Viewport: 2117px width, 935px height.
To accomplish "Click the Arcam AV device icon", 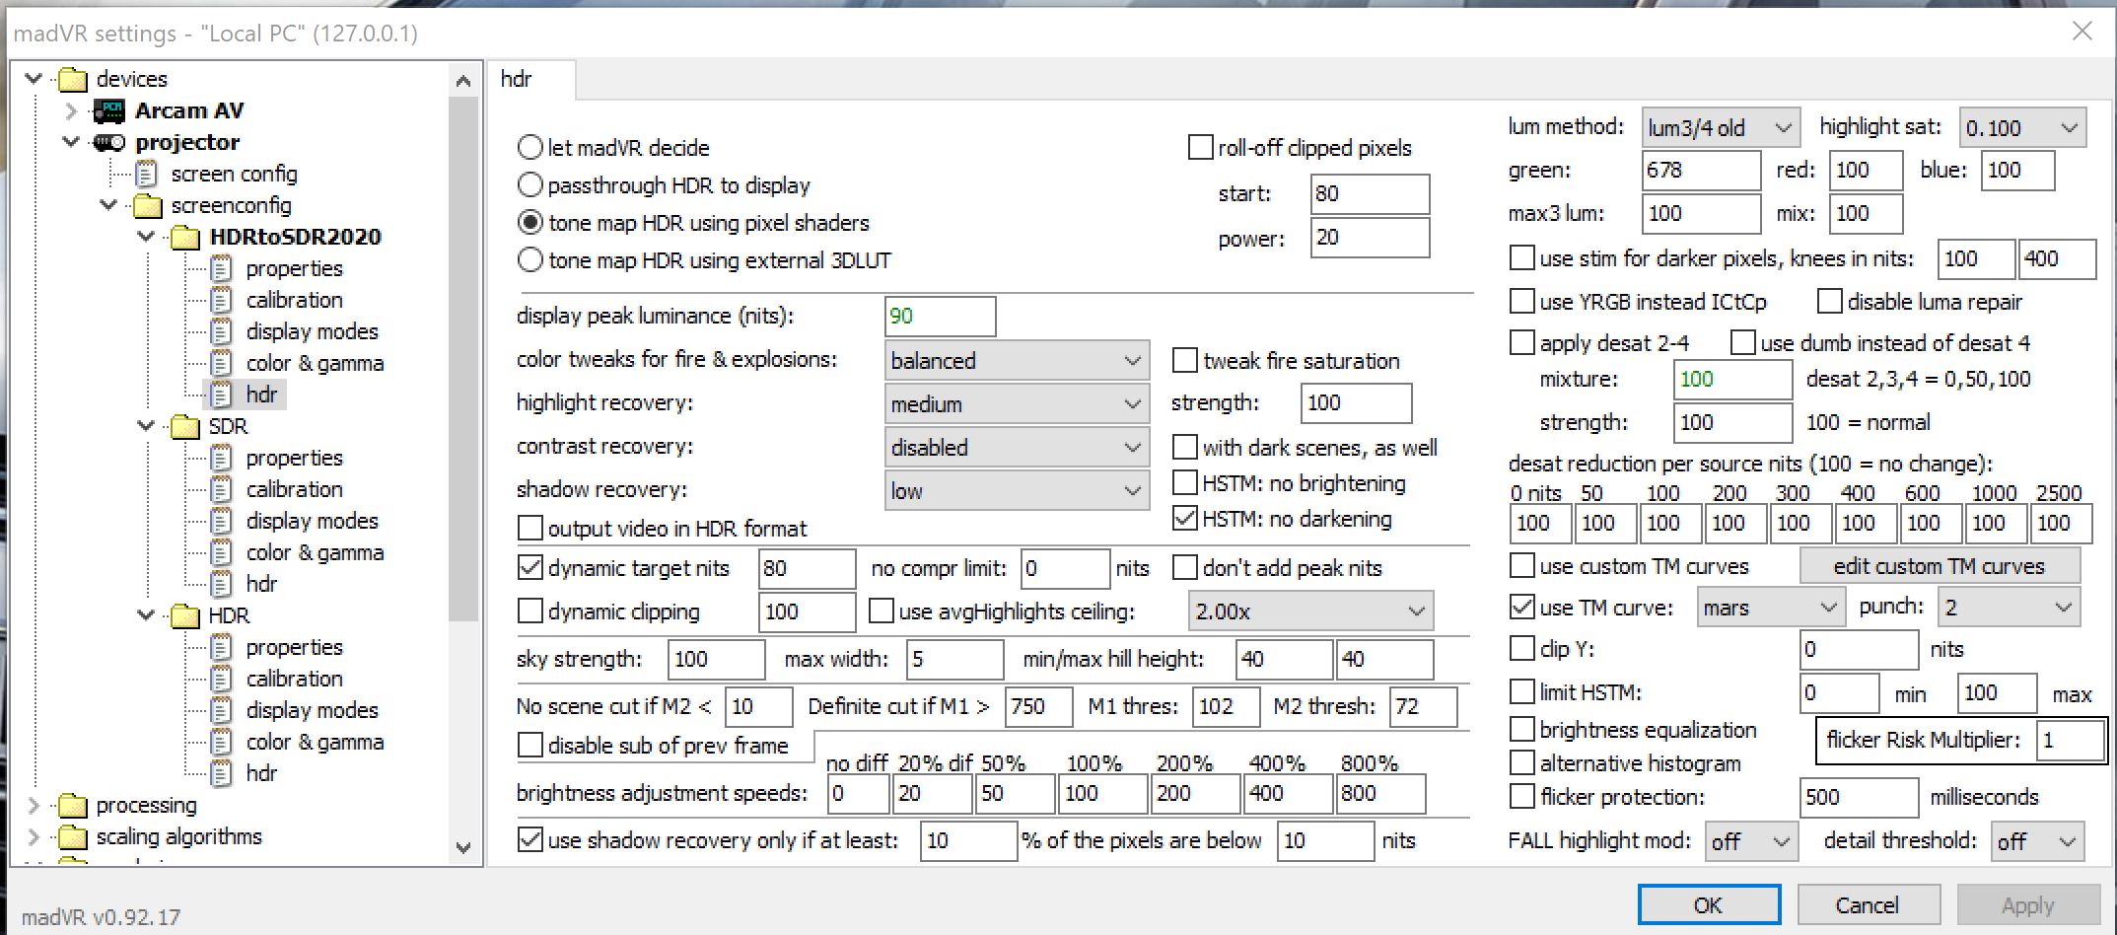I will coord(108,110).
